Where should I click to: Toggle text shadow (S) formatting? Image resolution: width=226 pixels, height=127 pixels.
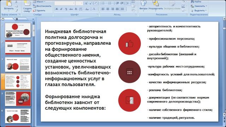pyautogui.click(x=76, y=9)
